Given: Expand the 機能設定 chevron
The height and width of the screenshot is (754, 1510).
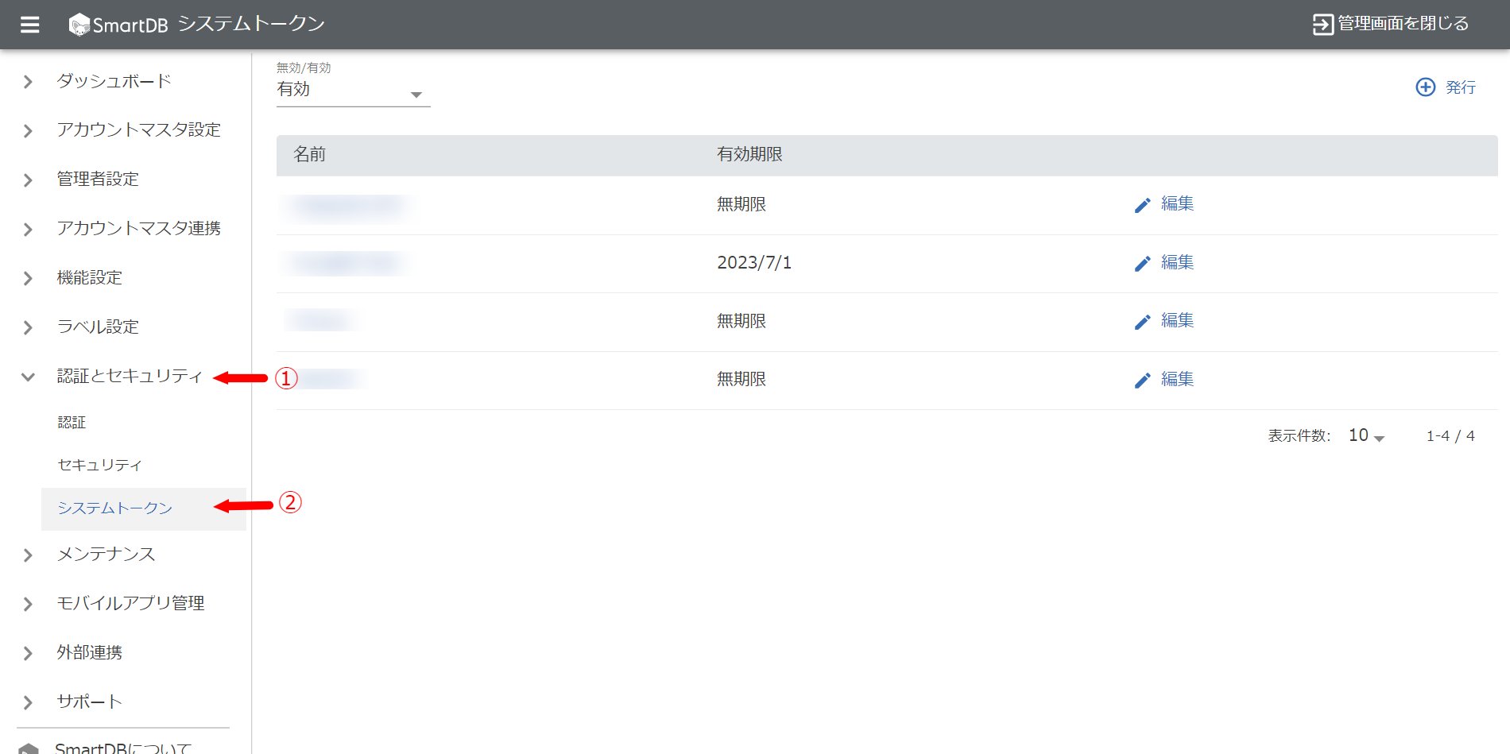Looking at the screenshot, I should pyautogui.click(x=28, y=278).
